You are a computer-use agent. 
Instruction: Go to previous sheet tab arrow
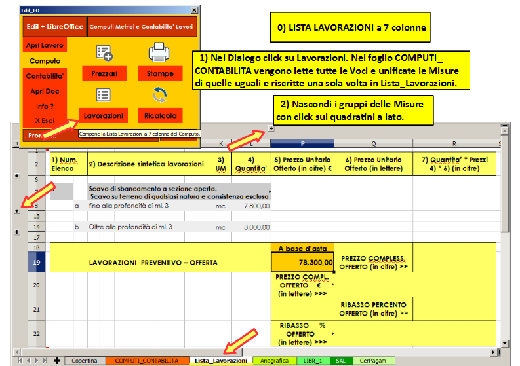[x=28, y=361]
